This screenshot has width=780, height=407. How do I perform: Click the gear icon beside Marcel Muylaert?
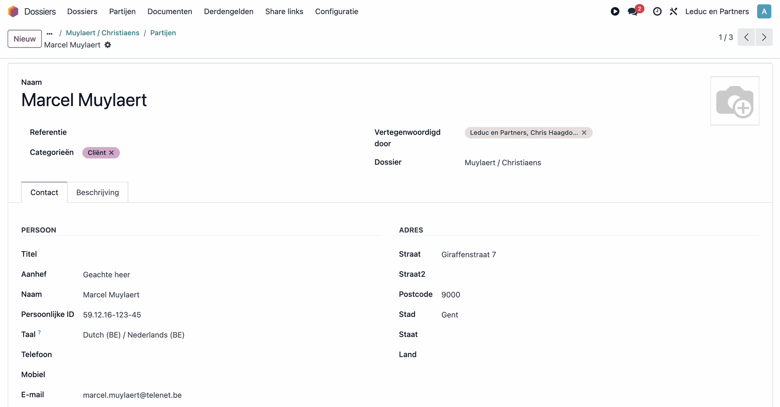[108, 45]
